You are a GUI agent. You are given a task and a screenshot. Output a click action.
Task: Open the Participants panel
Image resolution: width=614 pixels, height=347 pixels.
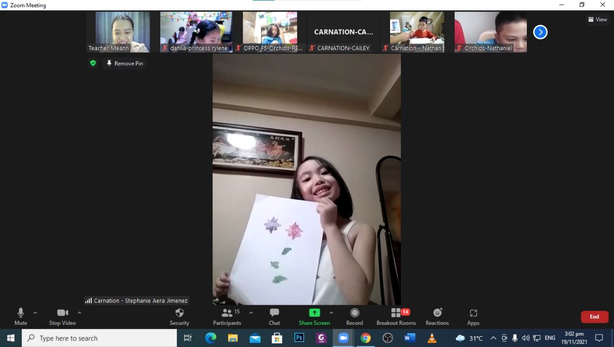tap(227, 317)
